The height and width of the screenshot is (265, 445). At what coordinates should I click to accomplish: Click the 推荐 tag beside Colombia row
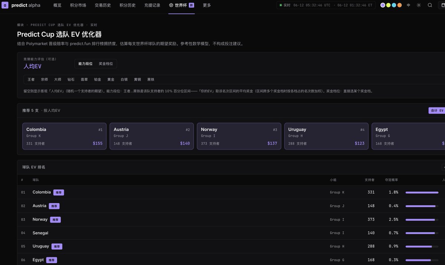pos(59,192)
